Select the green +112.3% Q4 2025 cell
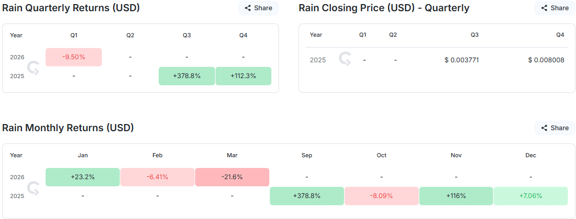 [243, 76]
